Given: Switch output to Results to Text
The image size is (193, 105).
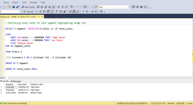Looking at the screenshot, I should pos(70,12).
